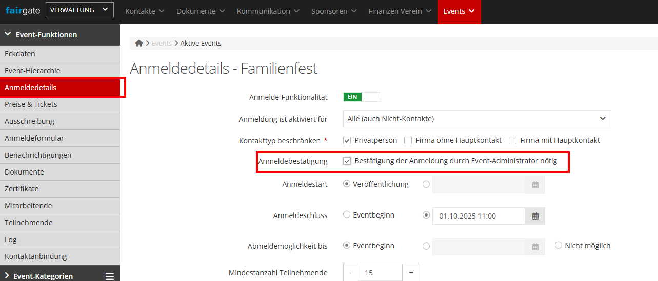Open calendar picker for Abmeldemöglichkeit date
This screenshot has width=658, height=281.
535,247
